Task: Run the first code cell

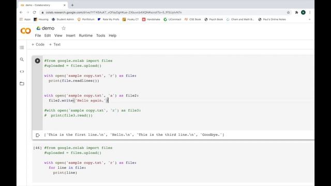Action: [37, 61]
